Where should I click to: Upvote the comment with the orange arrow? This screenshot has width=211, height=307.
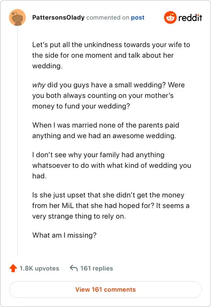(13, 268)
